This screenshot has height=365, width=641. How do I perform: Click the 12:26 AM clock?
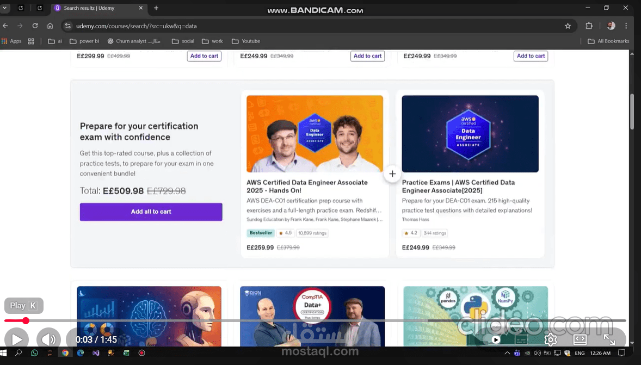click(x=600, y=352)
